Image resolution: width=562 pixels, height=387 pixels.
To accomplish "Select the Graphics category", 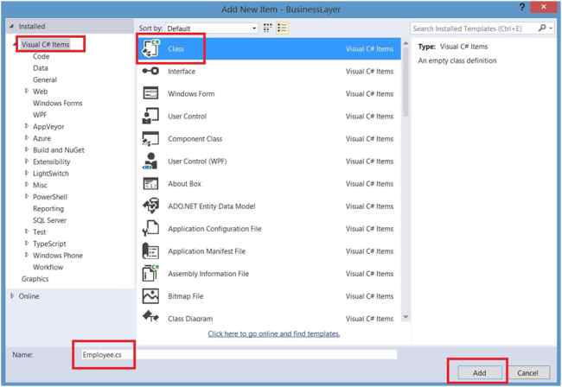I will tap(35, 279).
